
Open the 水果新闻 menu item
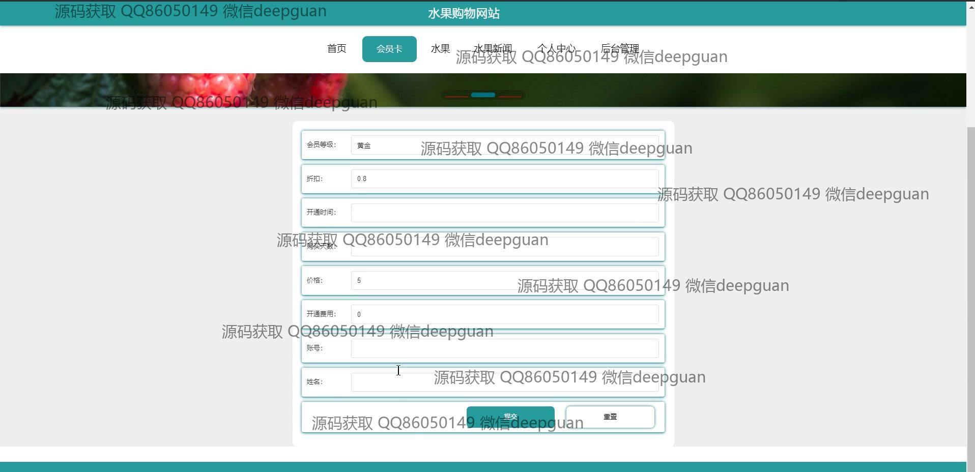point(493,49)
